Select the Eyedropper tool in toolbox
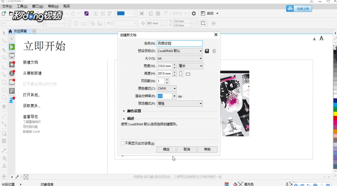The width and height of the screenshot is (337, 186). click(x=4, y=151)
